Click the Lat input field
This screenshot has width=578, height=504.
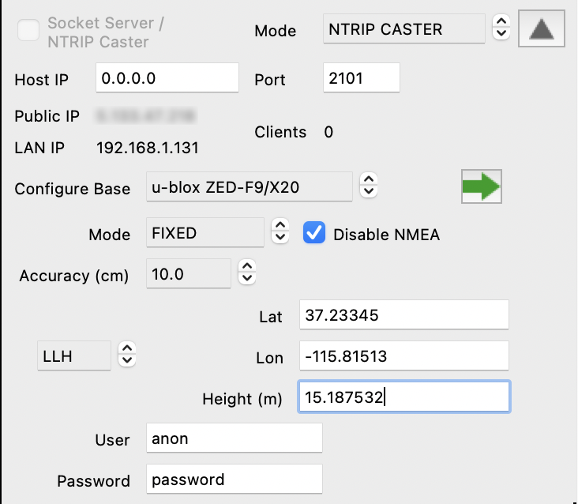click(x=403, y=315)
